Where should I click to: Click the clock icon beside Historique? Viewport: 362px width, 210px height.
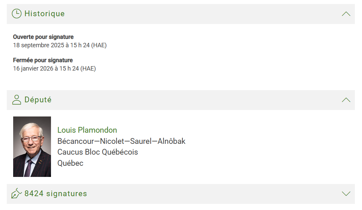click(17, 14)
